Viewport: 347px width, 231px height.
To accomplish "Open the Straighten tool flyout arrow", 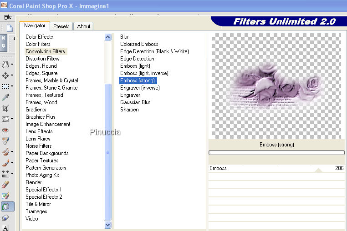I will (x=12, y=119).
